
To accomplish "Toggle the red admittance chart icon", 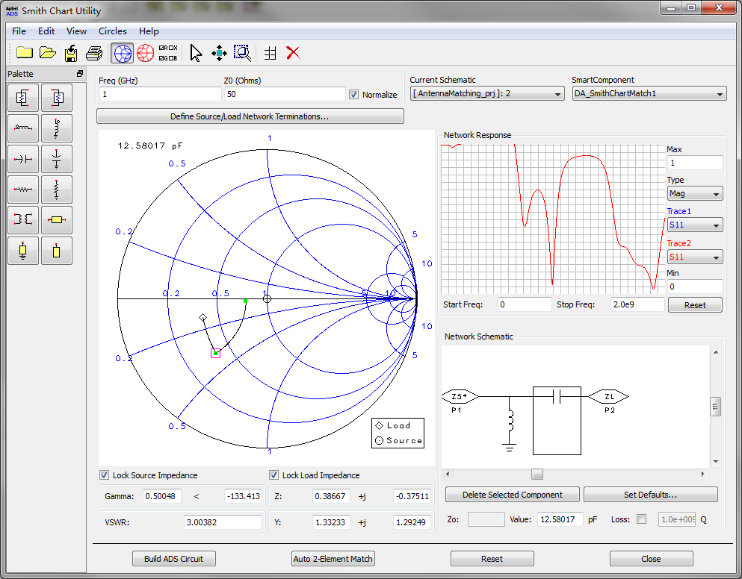I will coord(145,53).
